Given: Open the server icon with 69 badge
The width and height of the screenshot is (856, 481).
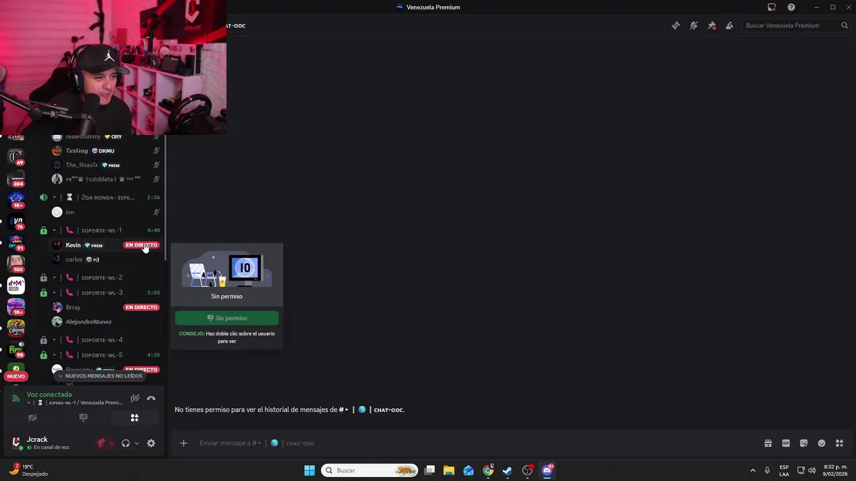Looking at the screenshot, I should point(16,157).
